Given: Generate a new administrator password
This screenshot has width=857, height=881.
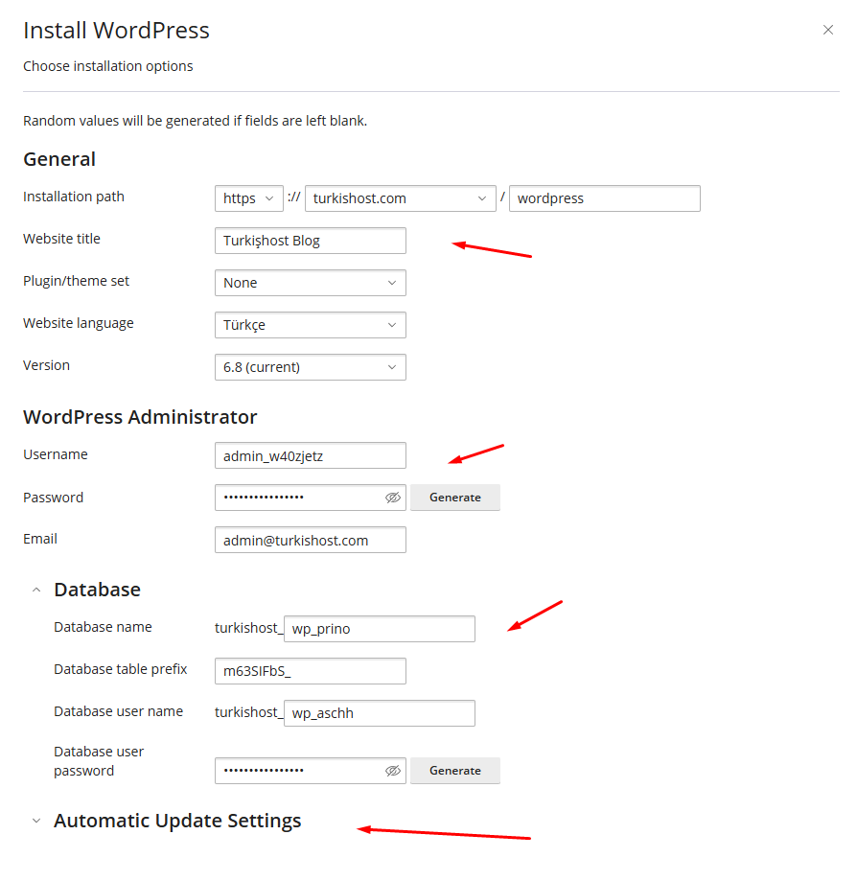Looking at the screenshot, I should click(455, 498).
